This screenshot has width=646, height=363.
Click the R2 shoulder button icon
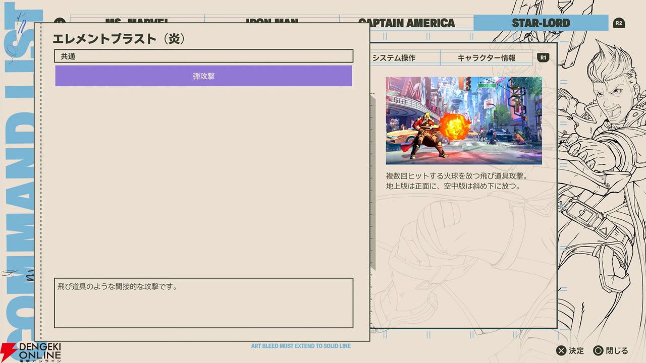coord(619,23)
